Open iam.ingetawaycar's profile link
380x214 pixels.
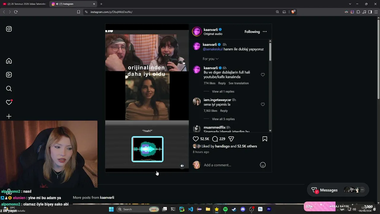pyautogui.click(x=217, y=100)
